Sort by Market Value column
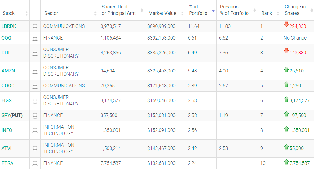The image size is (314, 169). 162,13
